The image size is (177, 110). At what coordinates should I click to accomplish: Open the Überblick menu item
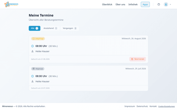(107, 5)
